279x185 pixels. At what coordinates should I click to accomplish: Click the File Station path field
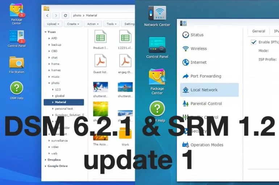pos(103,16)
